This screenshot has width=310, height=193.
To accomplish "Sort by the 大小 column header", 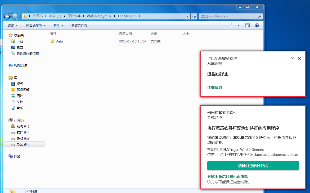I will [186, 33].
